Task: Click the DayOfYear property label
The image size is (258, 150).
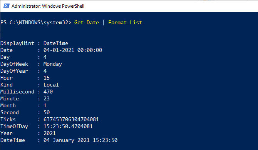Action: point(14,71)
